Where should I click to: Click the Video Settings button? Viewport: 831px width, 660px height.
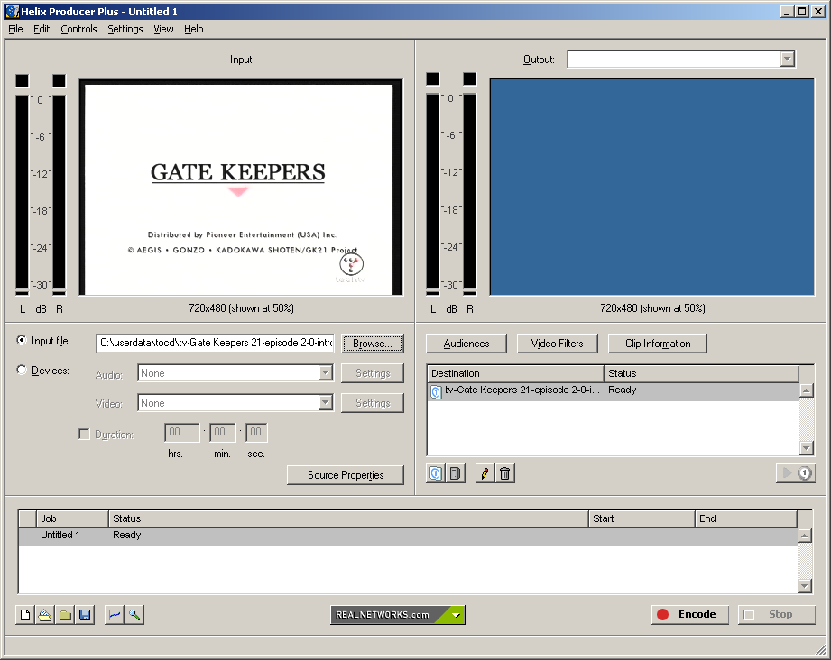click(x=372, y=402)
